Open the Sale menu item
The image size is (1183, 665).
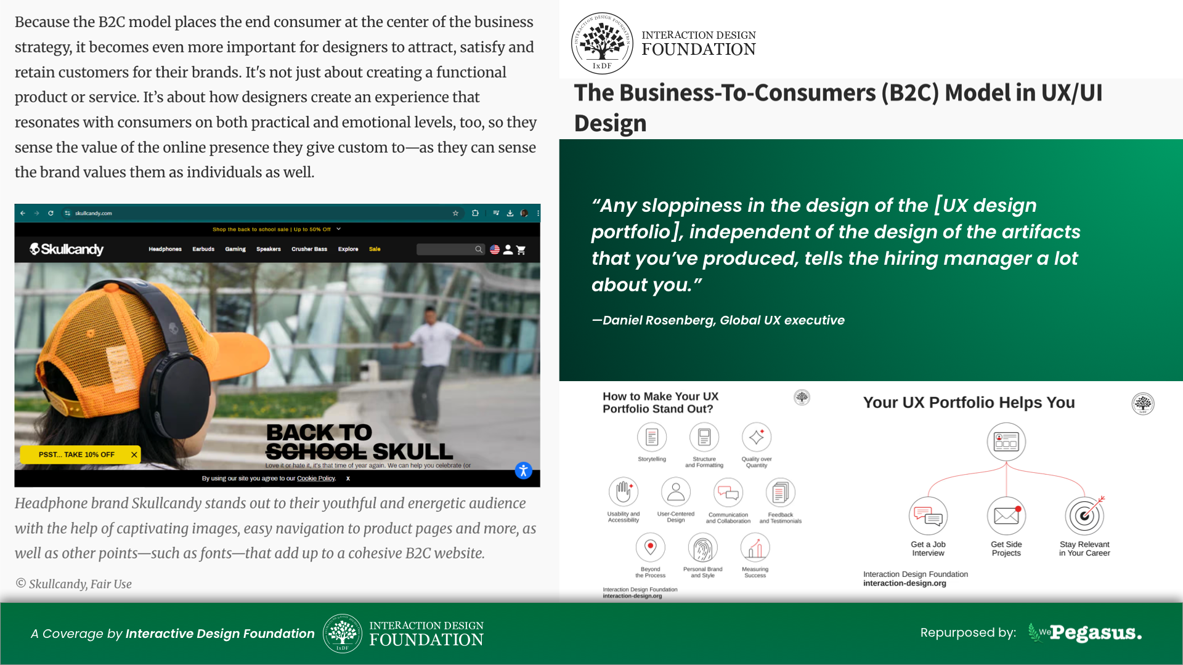(x=375, y=249)
